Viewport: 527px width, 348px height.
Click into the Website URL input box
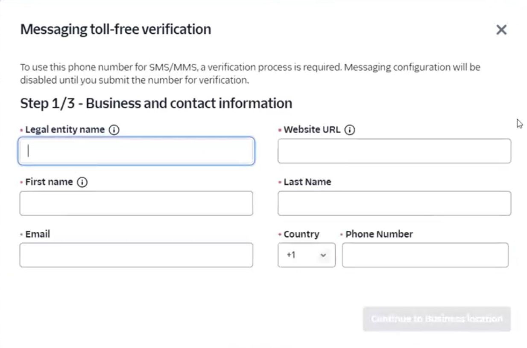pyautogui.click(x=394, y=151)
